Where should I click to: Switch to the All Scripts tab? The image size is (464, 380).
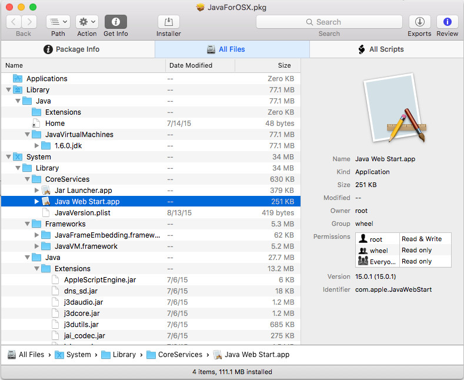(x=386, y=49)
